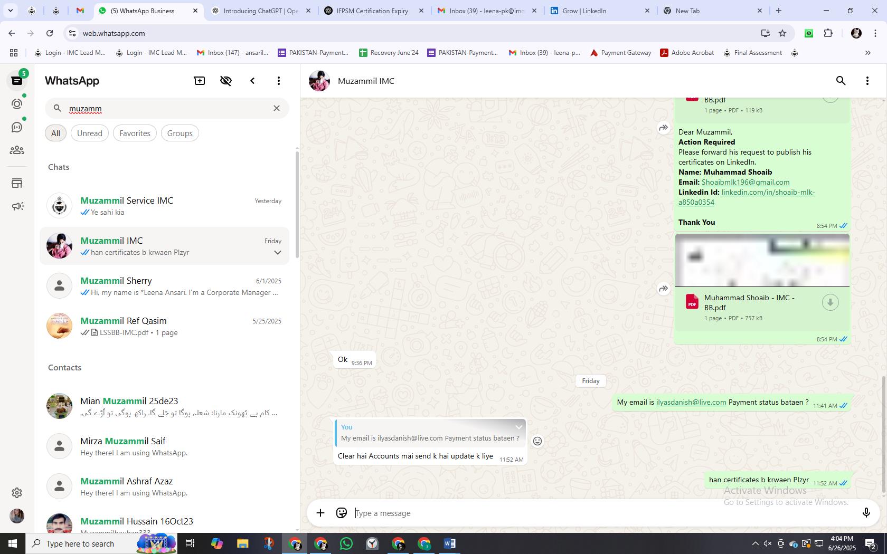Open the Muzammil Service IMC chat
887x554 pixels.
click(165, 206)
